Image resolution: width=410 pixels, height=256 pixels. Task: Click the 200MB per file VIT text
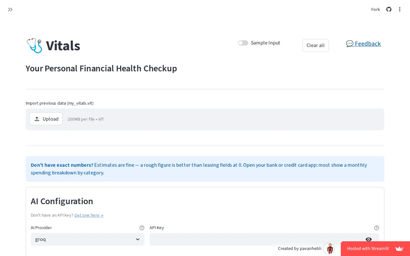pos(86,119)
